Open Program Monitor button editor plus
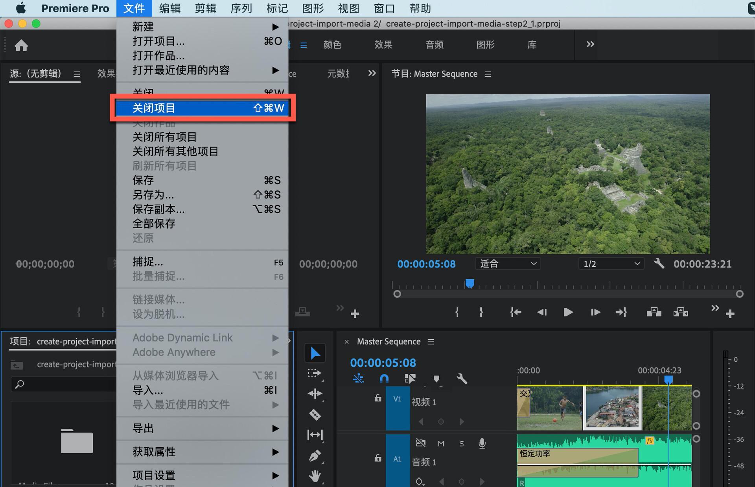The height and width of the screenshot is (487, 755). (x=730, y=314)
